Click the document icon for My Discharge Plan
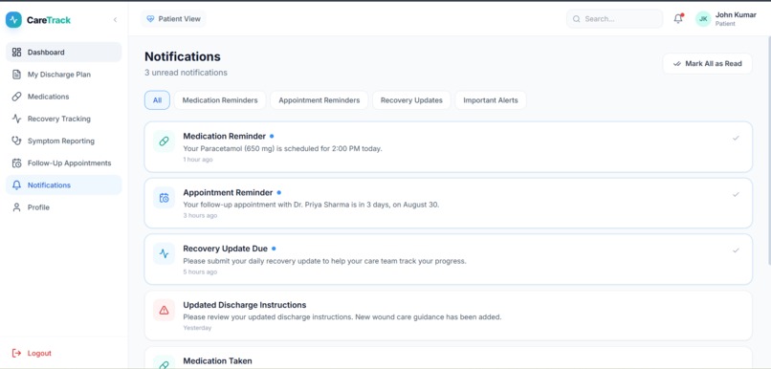Image resolution: width=771 pixels, height=369 pixels. [x=16, y=75]
